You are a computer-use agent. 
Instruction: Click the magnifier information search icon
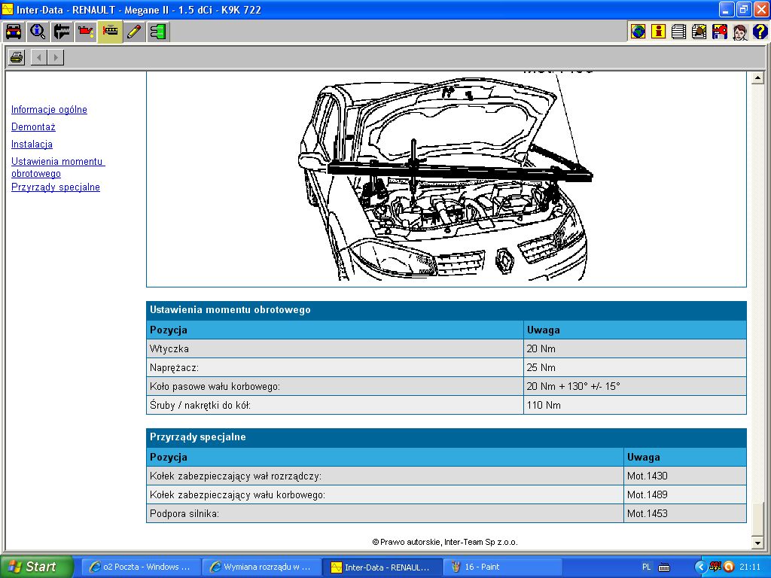[x=38, y=32]
